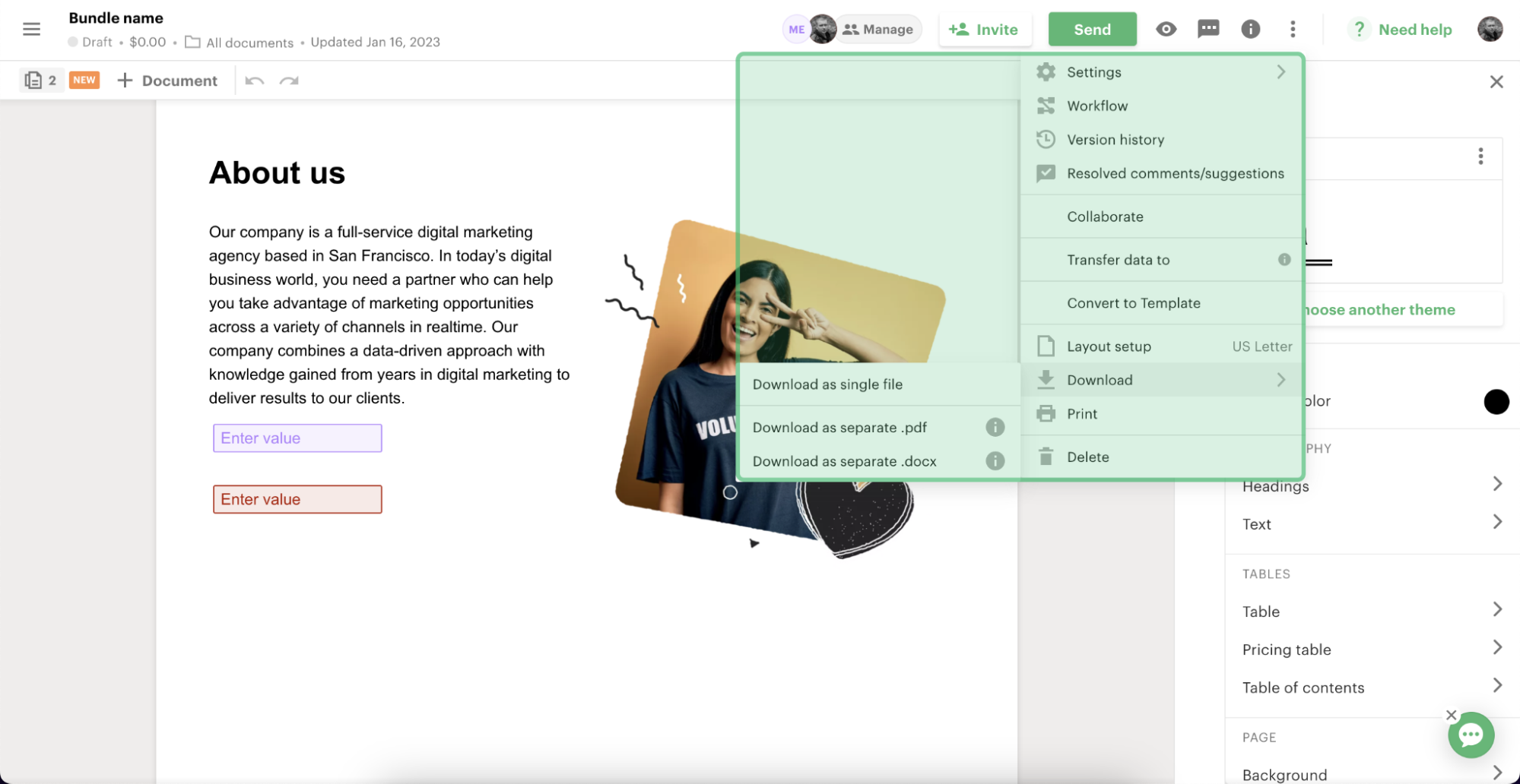The width and height of the screenshot is (1520, 784).
Task: Dismiss the chat bubble with X
Action: click(1452, 715)
